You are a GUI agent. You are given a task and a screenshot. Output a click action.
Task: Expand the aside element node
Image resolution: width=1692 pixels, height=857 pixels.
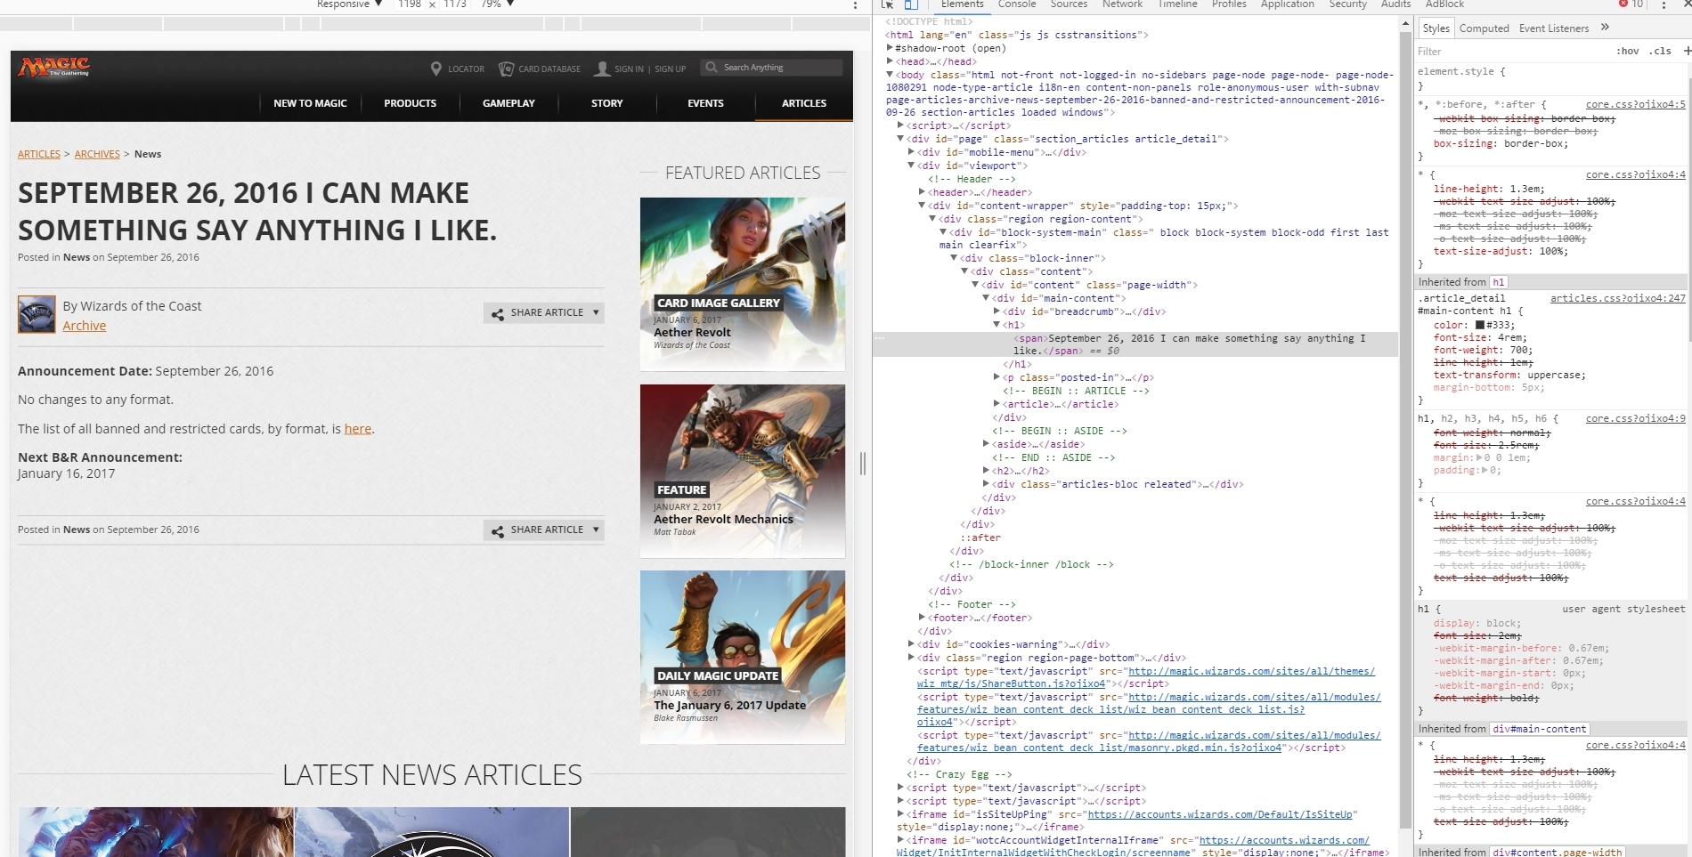986,444
